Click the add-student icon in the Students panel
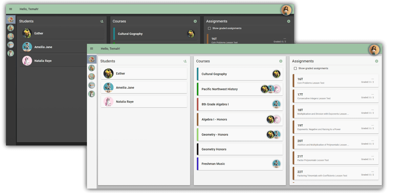 click(x=185, y=61)
